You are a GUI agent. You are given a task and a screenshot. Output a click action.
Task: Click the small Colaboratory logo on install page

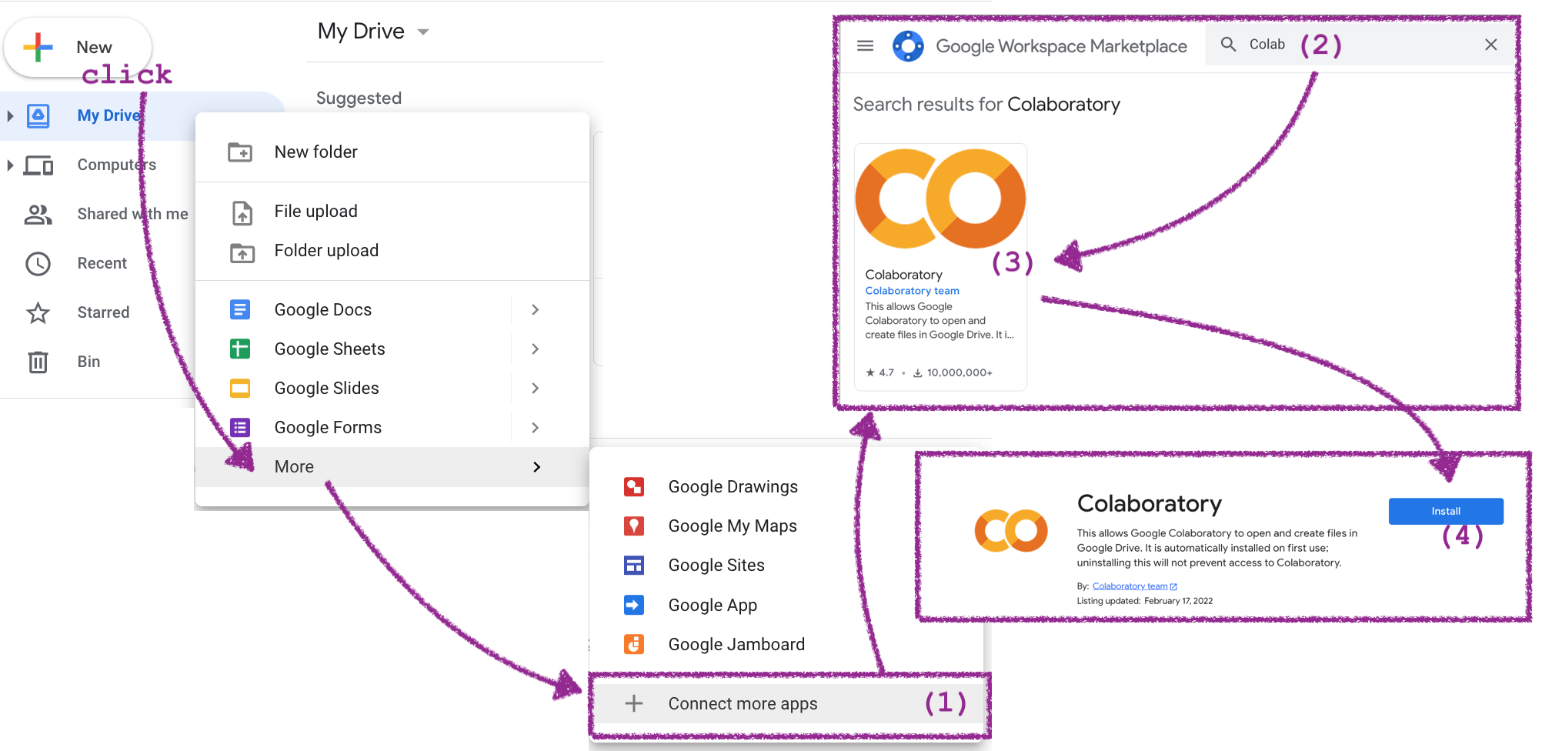click(1011, 531)
